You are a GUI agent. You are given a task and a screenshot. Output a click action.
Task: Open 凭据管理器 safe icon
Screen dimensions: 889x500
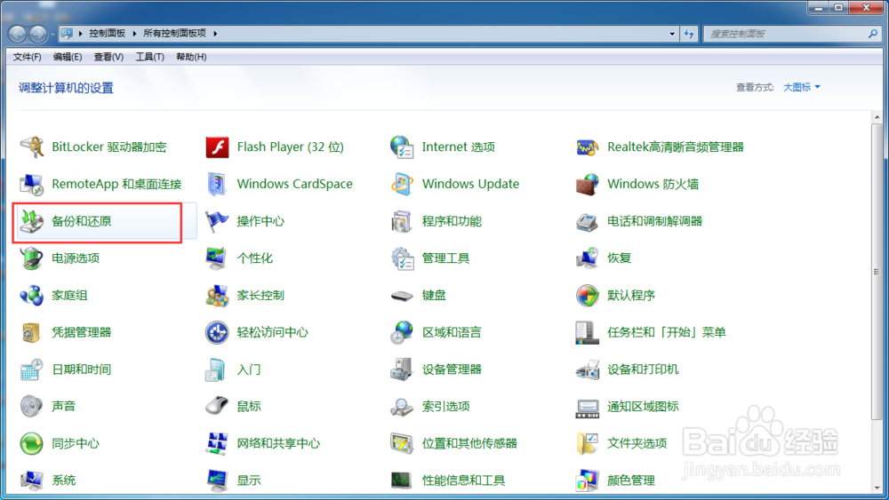[x=32, y=332]
